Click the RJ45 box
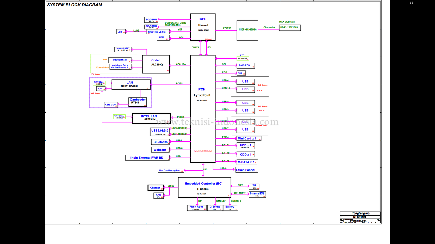The width and height of the screenshot is (435, 244). pyautogui.click(x=101, y=89)
